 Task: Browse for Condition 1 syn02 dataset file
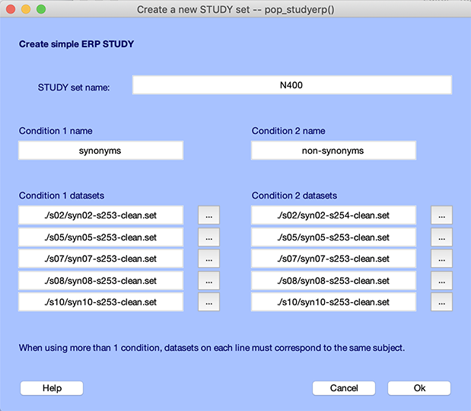(x=208, y=215)
